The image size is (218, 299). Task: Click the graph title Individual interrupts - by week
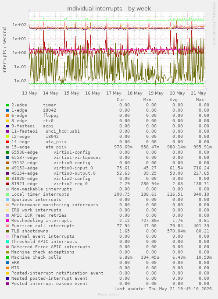click(109, 9)
